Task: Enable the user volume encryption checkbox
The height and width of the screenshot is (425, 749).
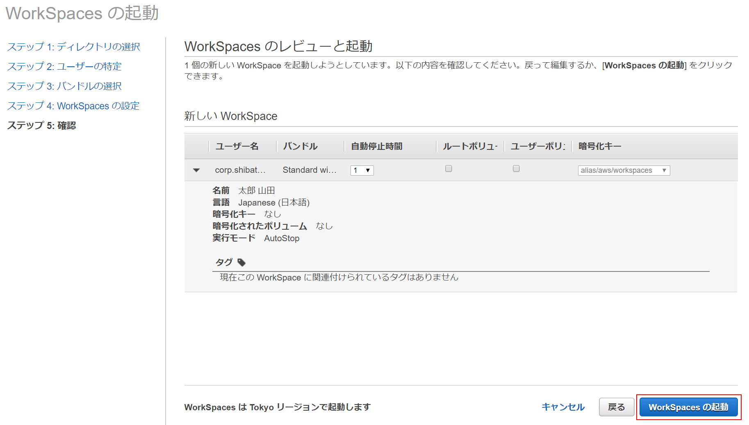Action: (516, 168)
